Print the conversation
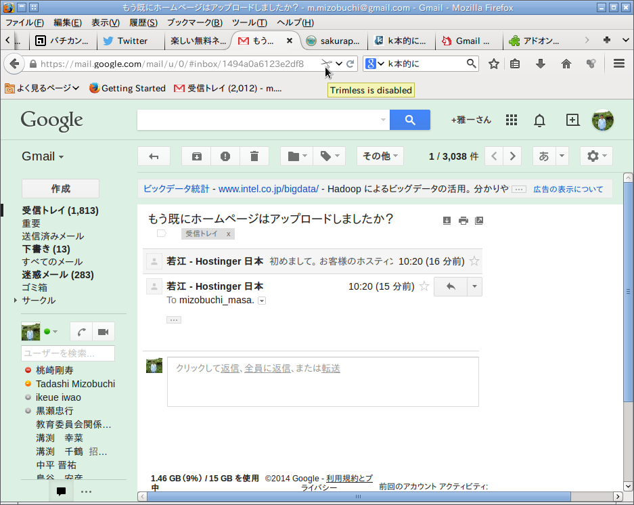634x505 pixels. coord(463,221)
